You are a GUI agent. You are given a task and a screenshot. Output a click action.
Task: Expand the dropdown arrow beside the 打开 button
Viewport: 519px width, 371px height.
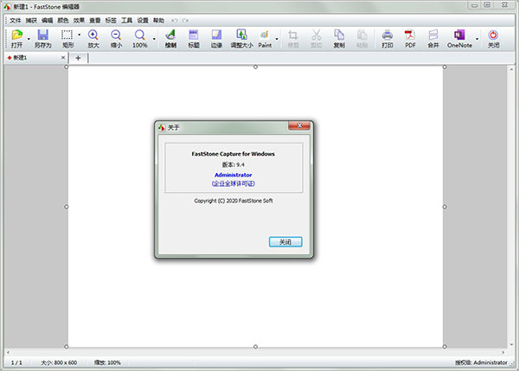point(29,39)
